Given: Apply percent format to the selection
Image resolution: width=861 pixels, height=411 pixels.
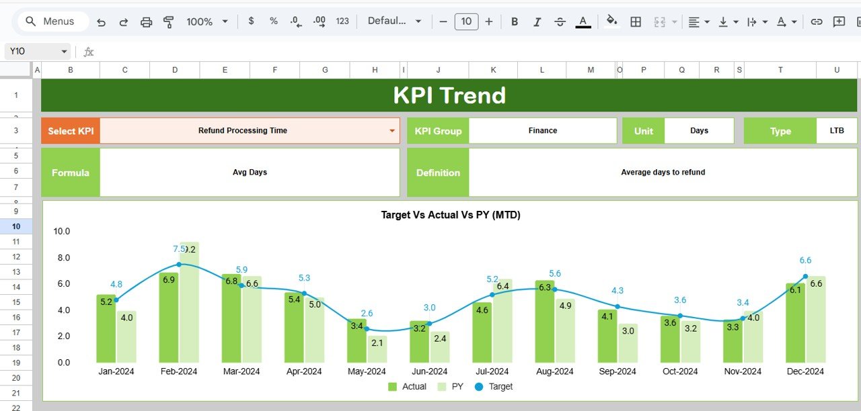Looking at the screenshot, I should pos(273,21).
